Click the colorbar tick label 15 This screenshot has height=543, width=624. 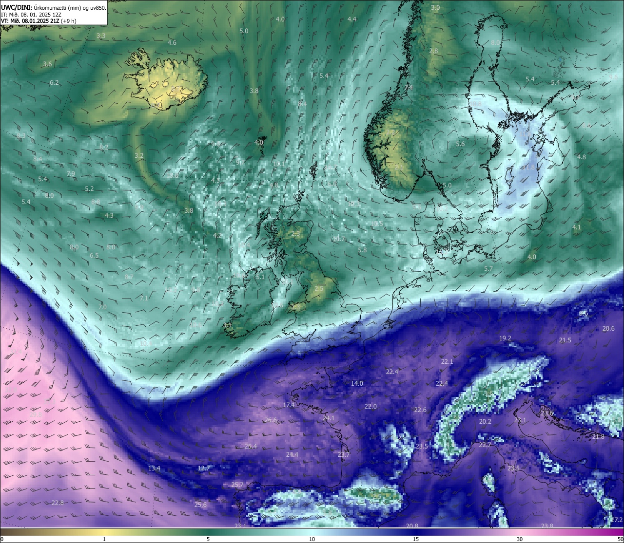[416, 540]
